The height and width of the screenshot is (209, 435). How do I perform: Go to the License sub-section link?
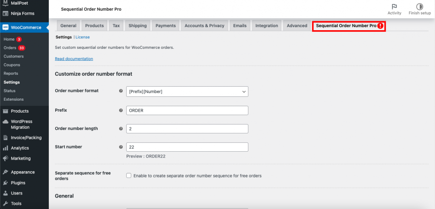click(82, 37)
